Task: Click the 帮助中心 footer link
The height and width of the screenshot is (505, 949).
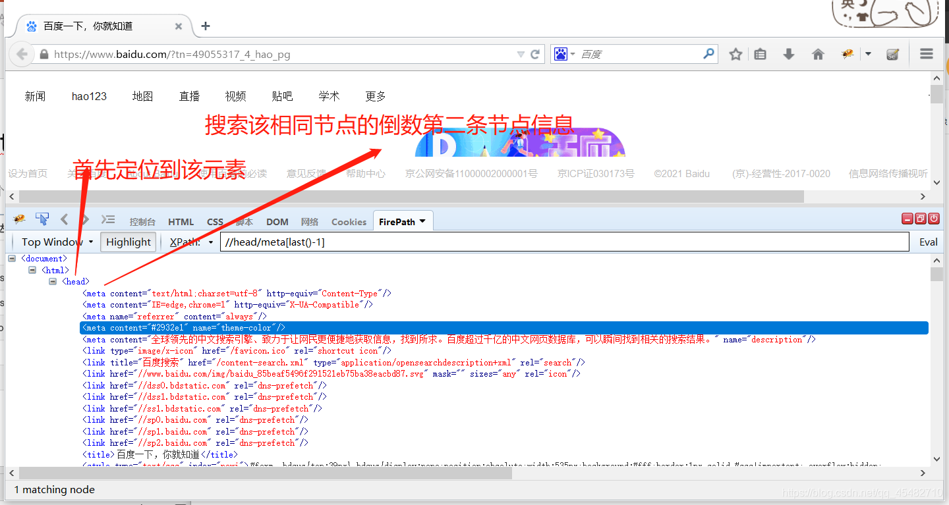Action: coord(366,174)
